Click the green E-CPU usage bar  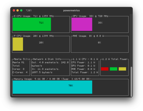point(32,24)
